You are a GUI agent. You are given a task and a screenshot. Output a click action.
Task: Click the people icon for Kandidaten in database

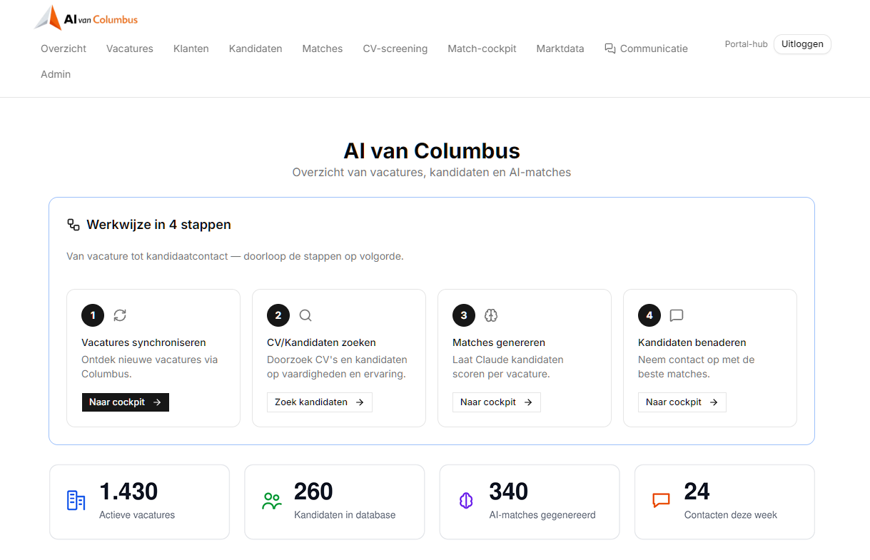pyautogui.click(x=271, y=501)
